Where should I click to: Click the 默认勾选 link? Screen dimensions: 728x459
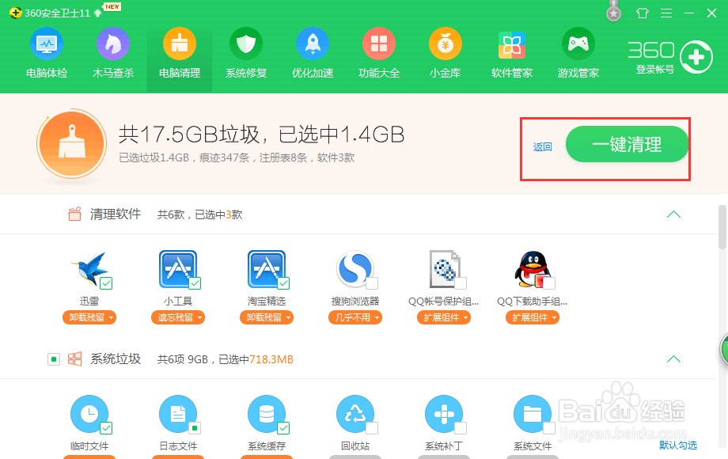[x=678, y=445]
